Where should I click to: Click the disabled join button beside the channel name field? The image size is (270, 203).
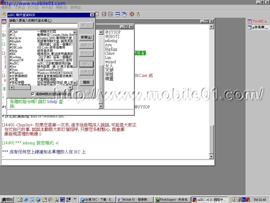86,25
